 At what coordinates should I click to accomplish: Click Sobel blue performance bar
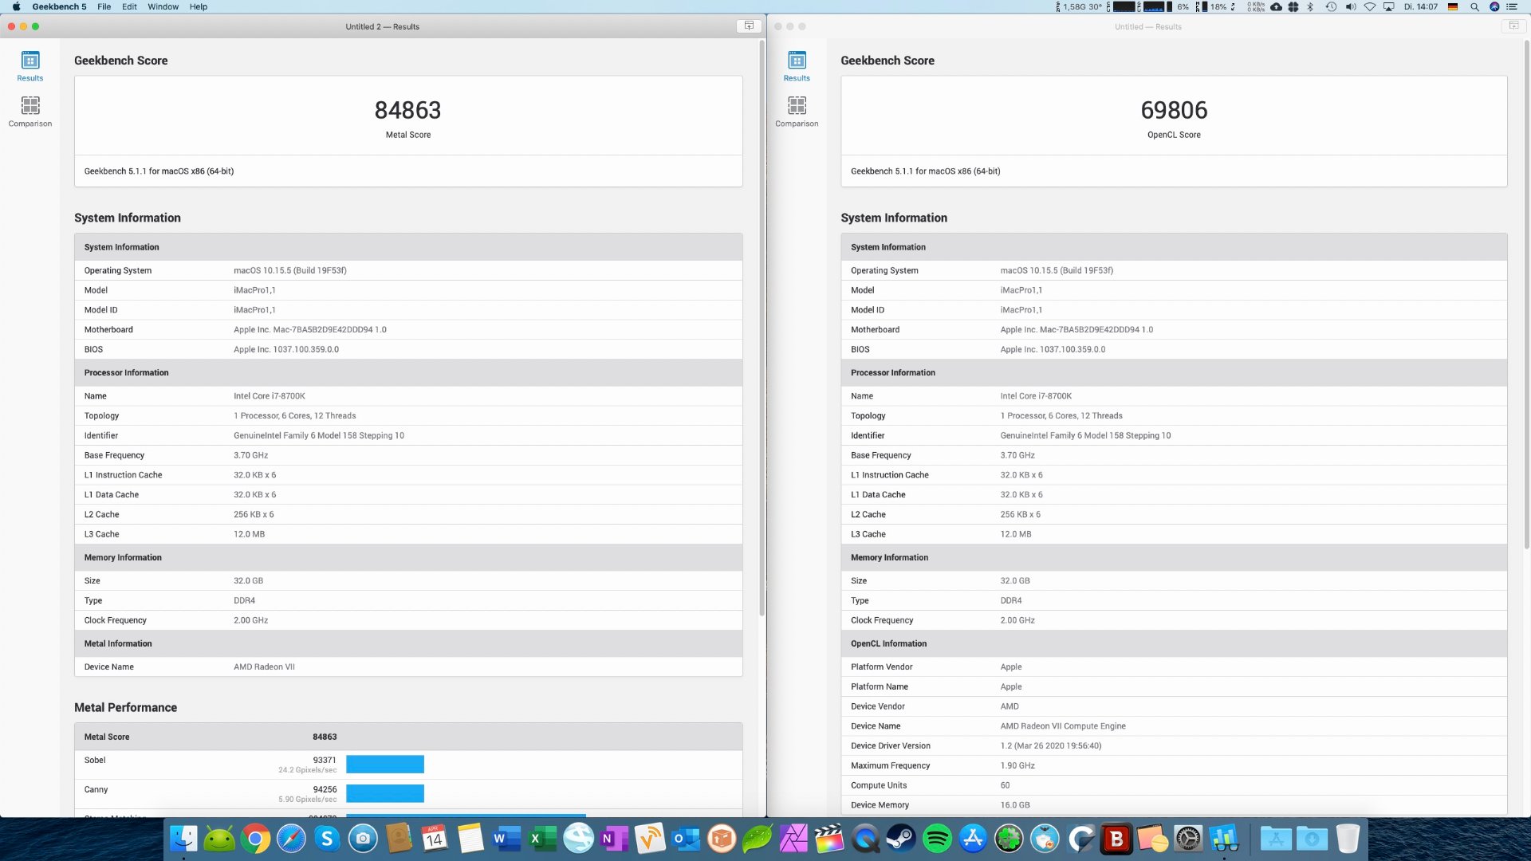tap(384, 765)
